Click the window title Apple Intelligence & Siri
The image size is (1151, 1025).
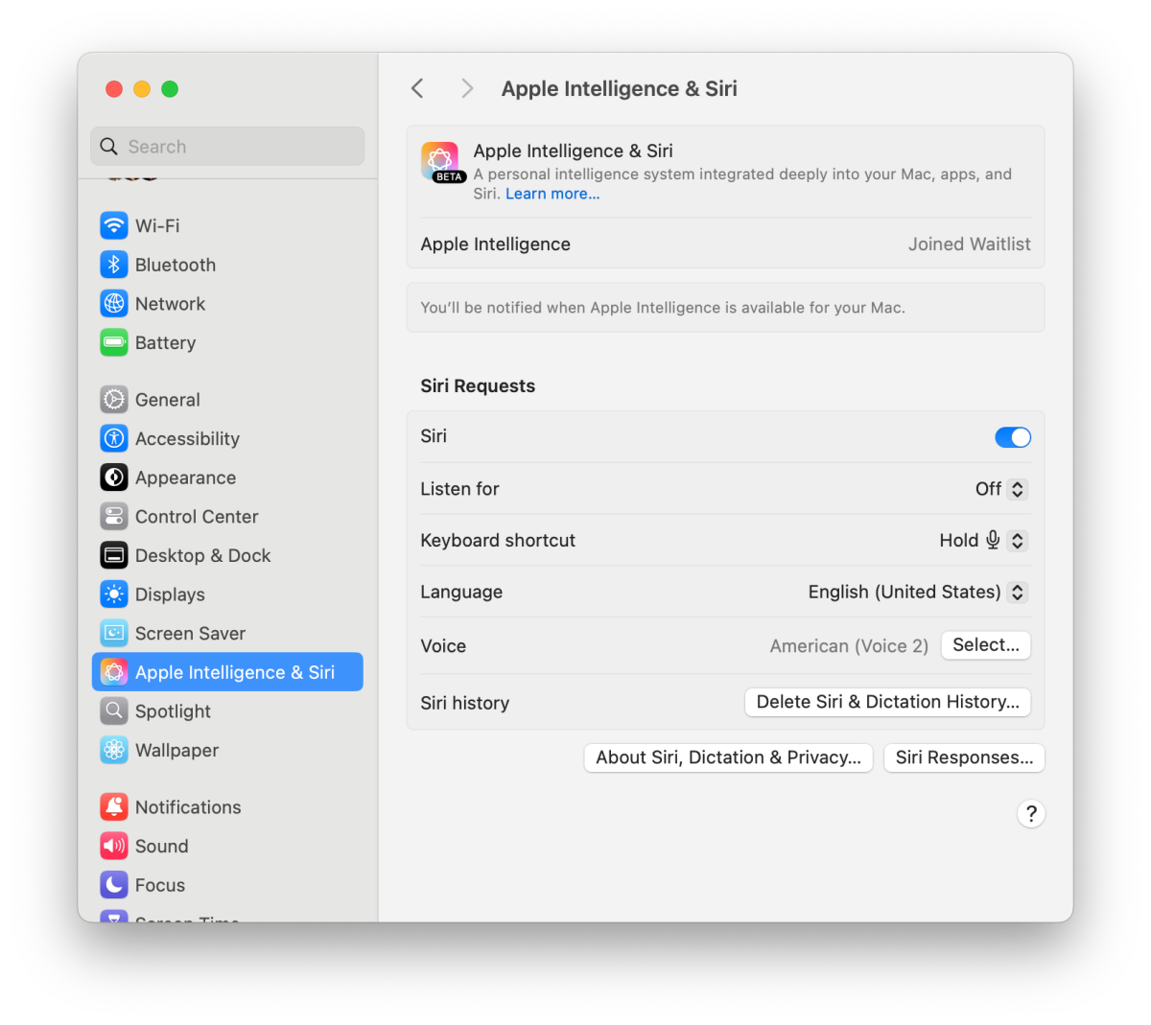coord(619,89)
